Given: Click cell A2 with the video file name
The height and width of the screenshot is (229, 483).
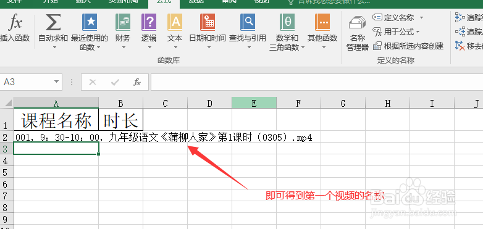Looking at the screenshot, I should [56, 136].
